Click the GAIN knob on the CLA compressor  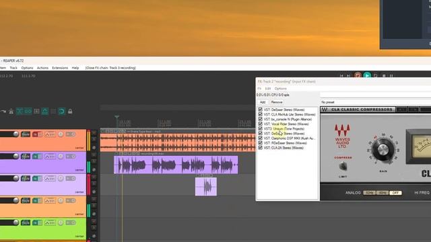click(383, 150)
